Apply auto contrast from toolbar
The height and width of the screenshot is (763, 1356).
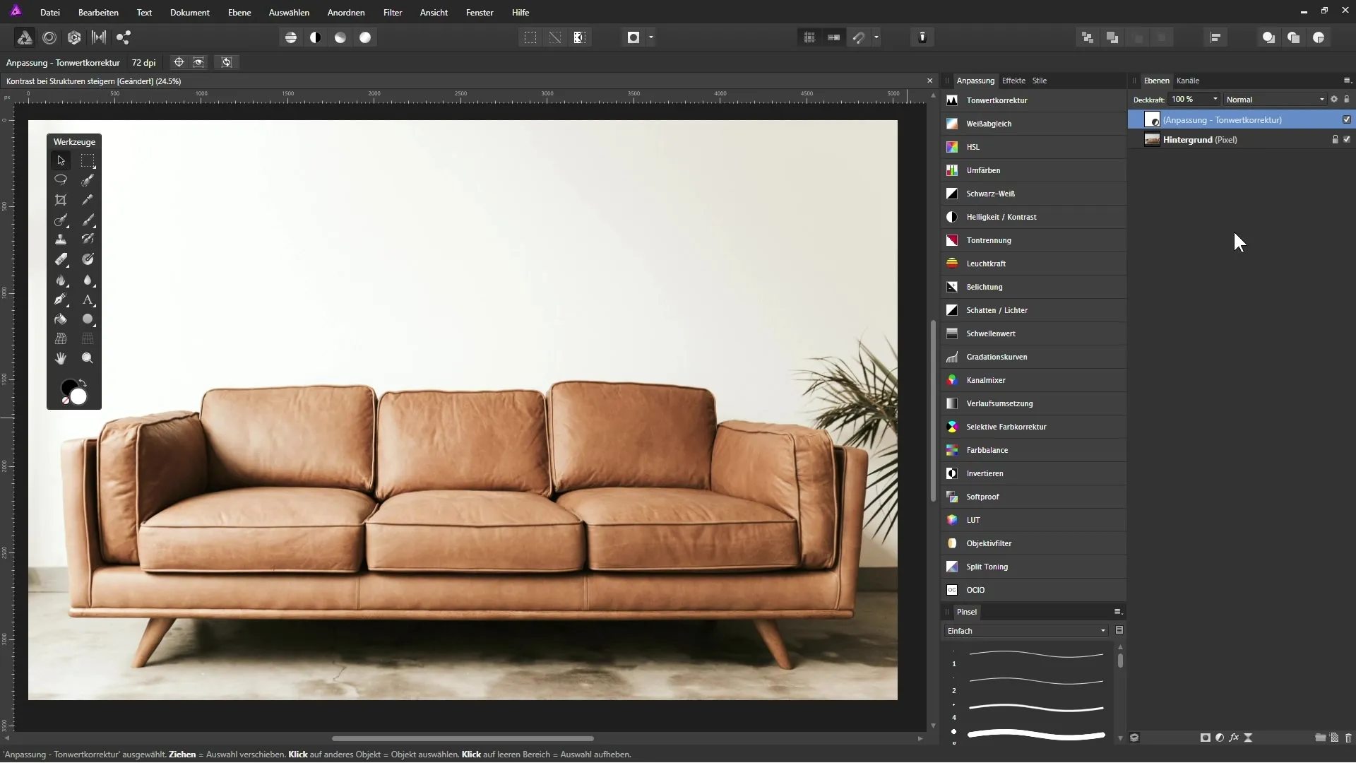(316, 37)
